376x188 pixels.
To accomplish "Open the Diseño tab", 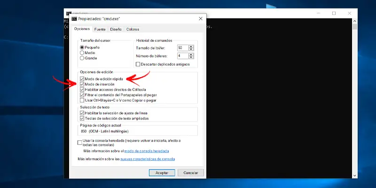I will coord(116,29).
